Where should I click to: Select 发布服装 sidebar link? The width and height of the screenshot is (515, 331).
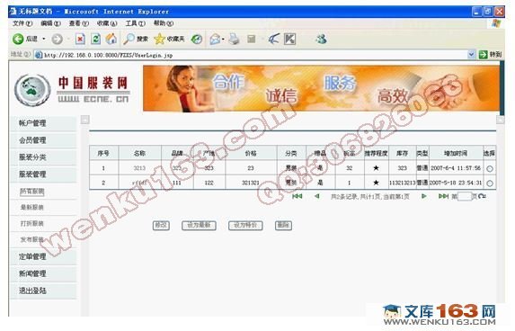[32, 239]
